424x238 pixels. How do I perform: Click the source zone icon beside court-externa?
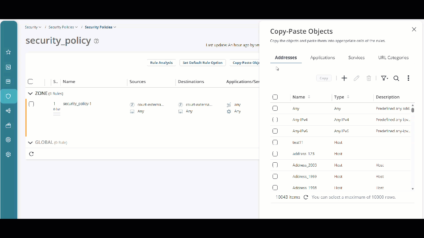132,104
